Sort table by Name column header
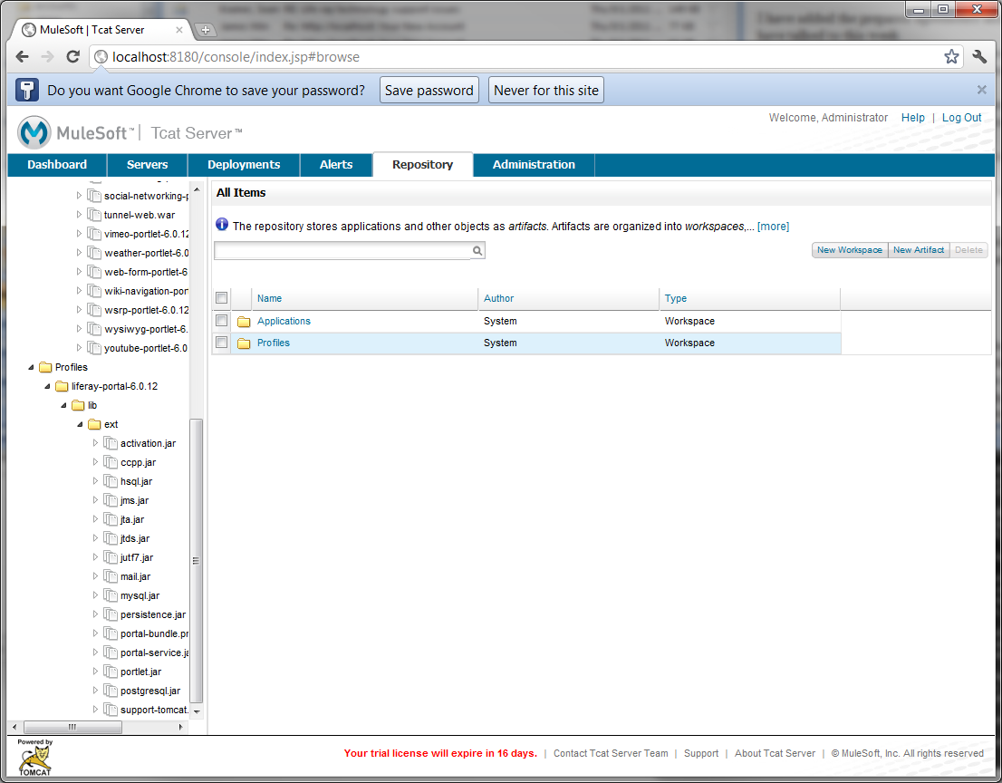 [x=269, y=298]
